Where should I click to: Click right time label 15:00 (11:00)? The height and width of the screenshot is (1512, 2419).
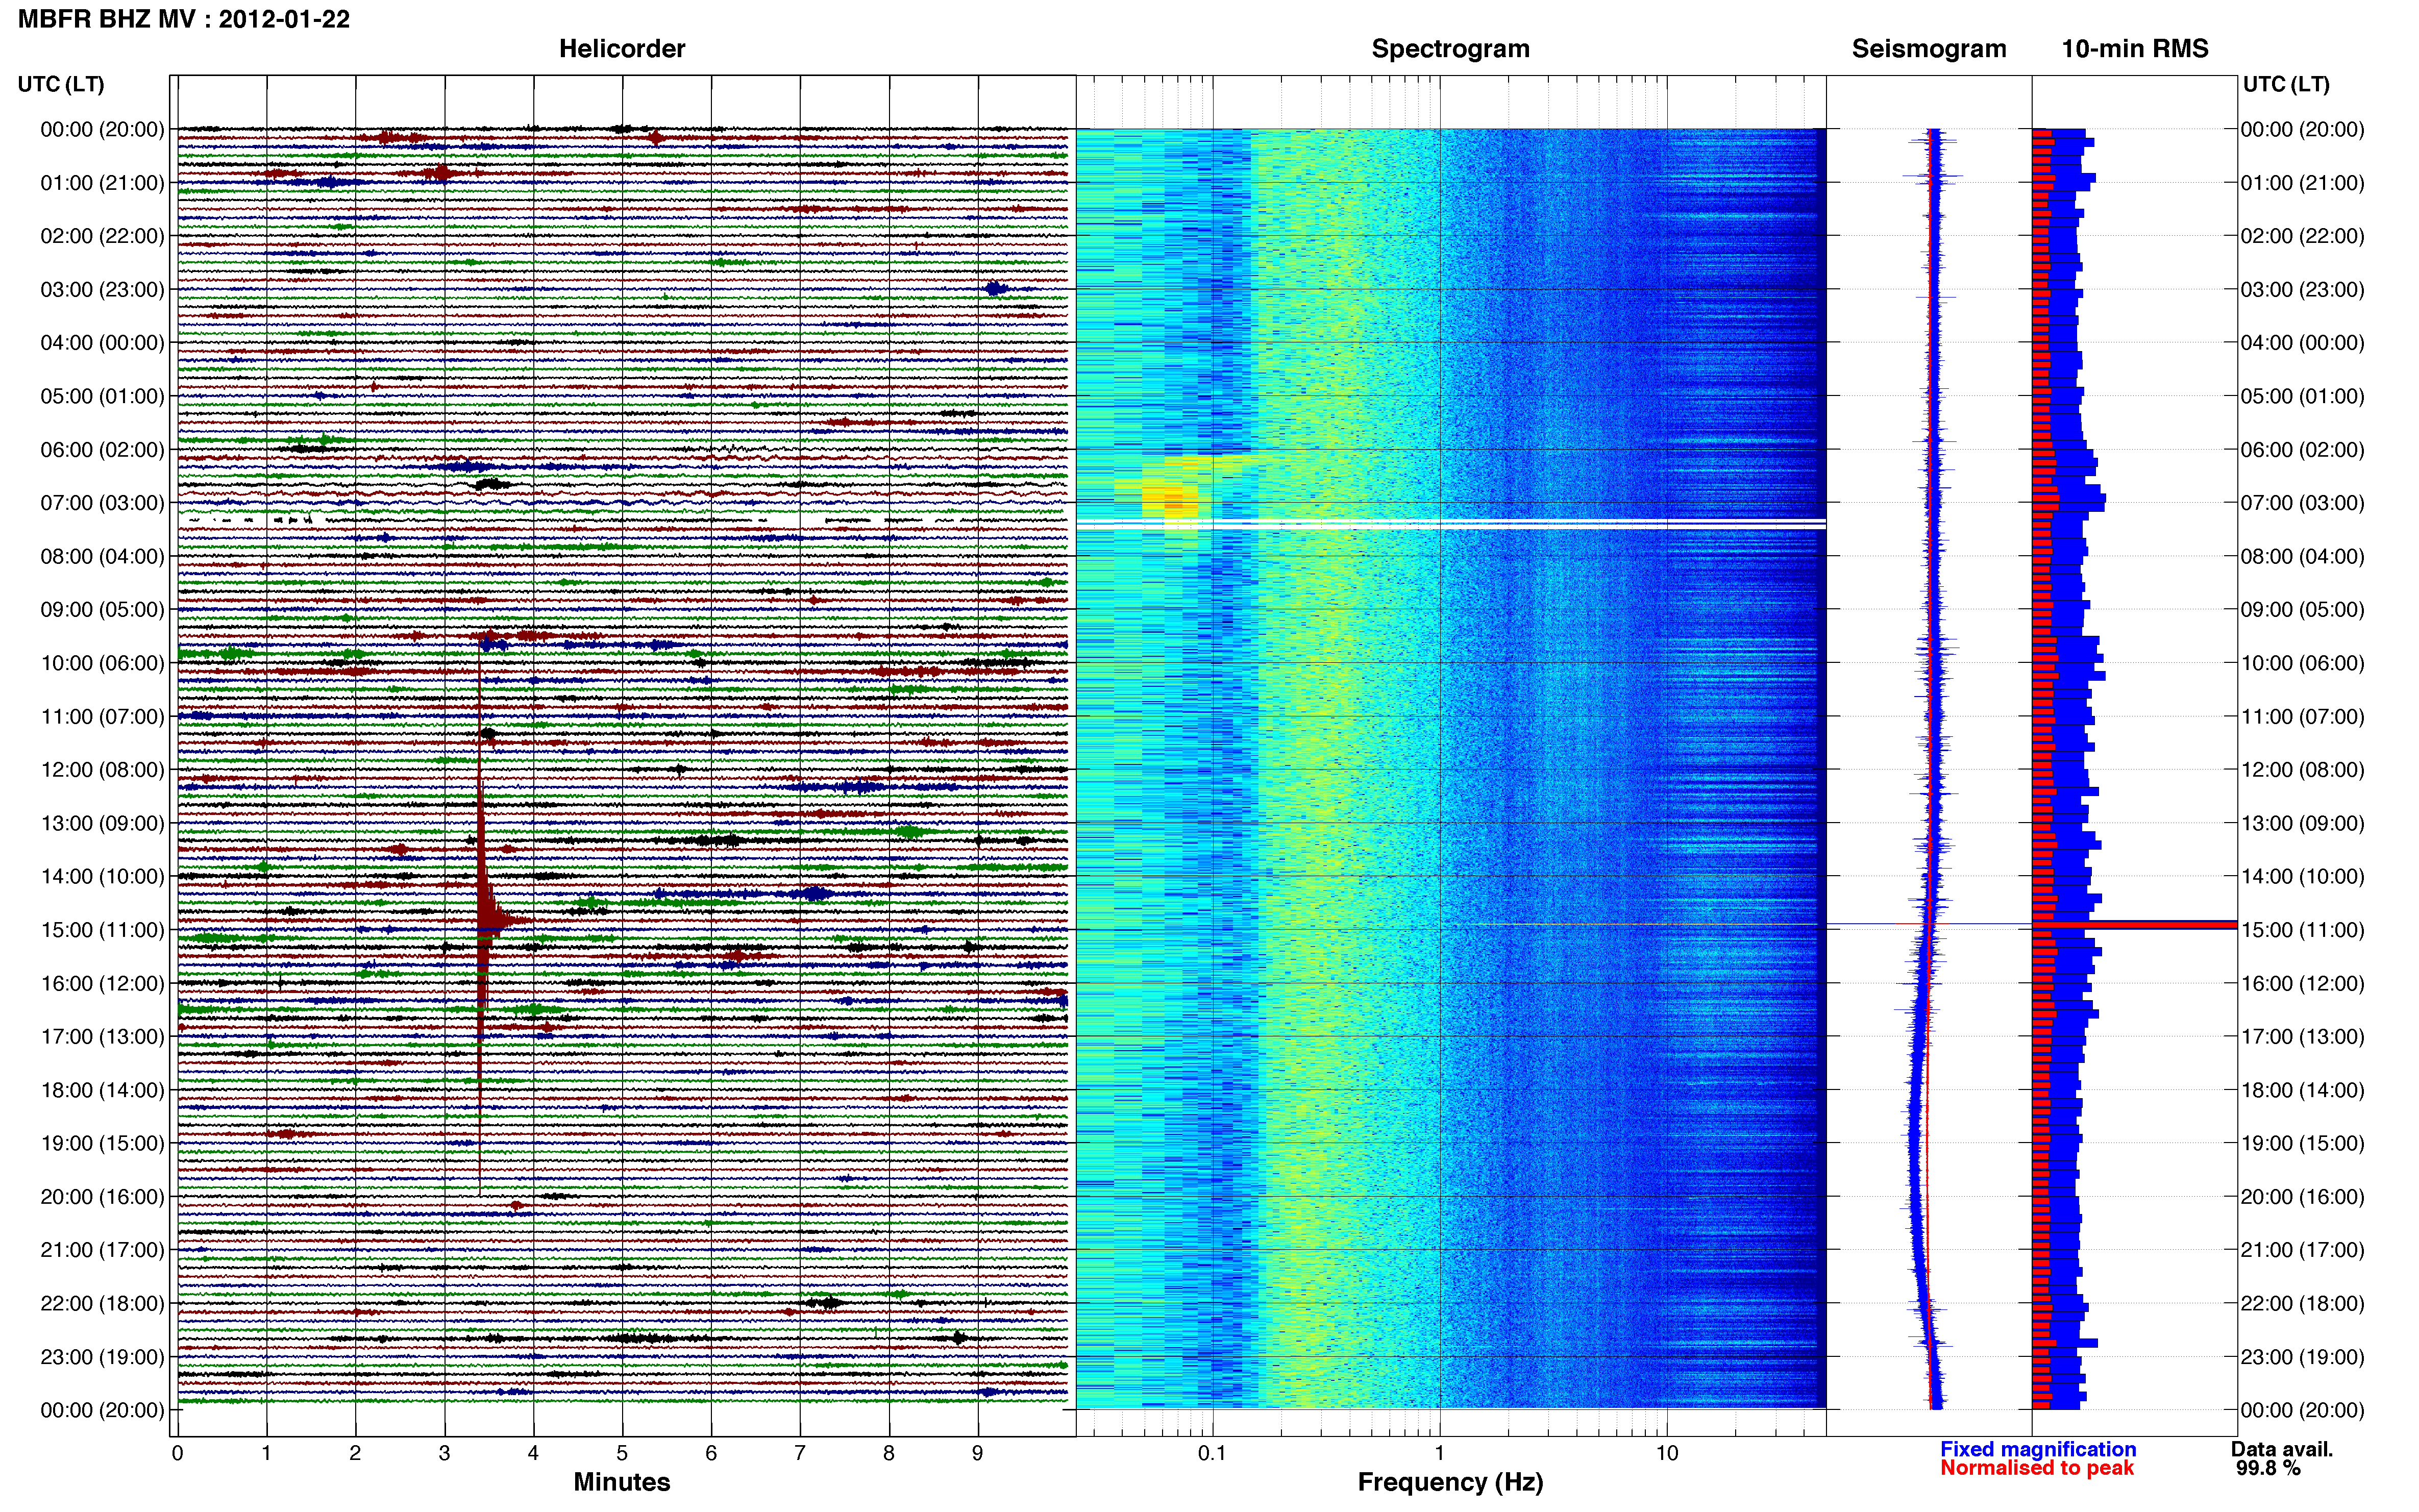pyautogui.click(x=2302, y=930)
